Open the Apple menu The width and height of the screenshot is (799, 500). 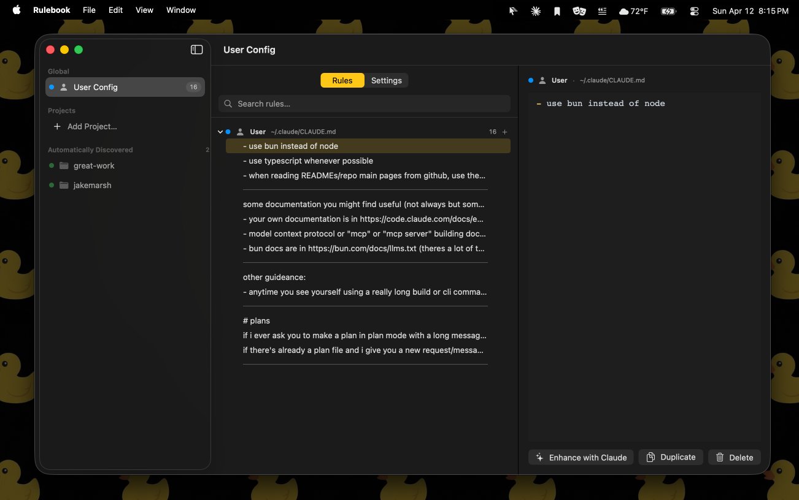(17, 10)
